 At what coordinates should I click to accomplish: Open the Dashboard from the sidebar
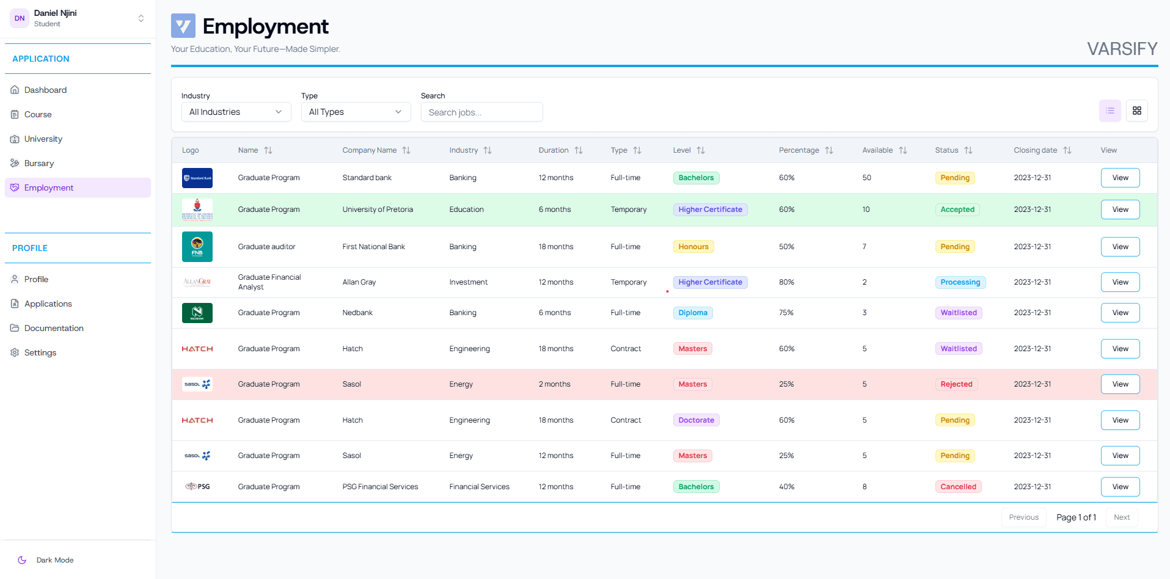pyautogui.click(x=45, y=90)
